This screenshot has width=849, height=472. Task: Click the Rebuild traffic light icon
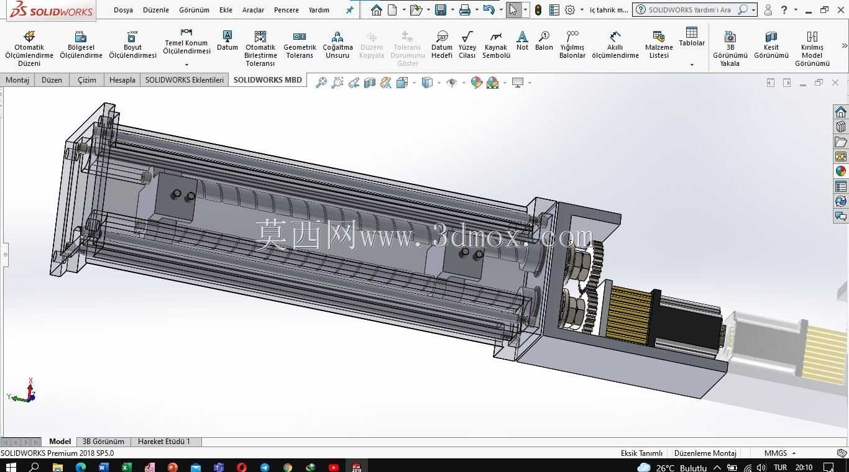[538, 10]
